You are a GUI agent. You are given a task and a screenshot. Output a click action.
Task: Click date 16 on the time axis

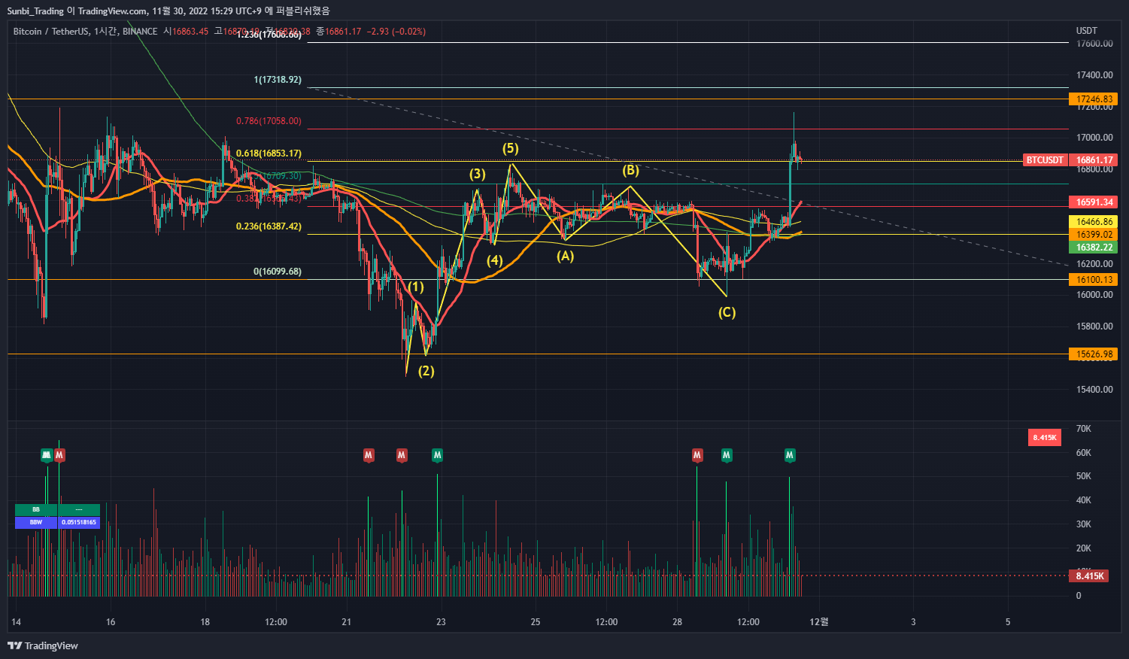(x=111, y=622)
